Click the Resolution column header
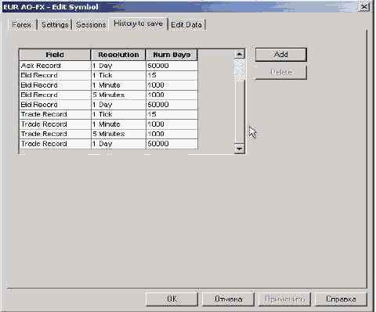 118,55
